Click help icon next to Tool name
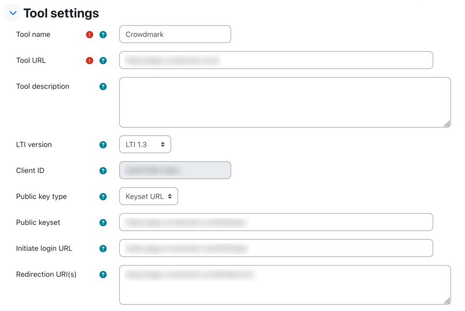This screenshot has width=465, height=311. 103,34
